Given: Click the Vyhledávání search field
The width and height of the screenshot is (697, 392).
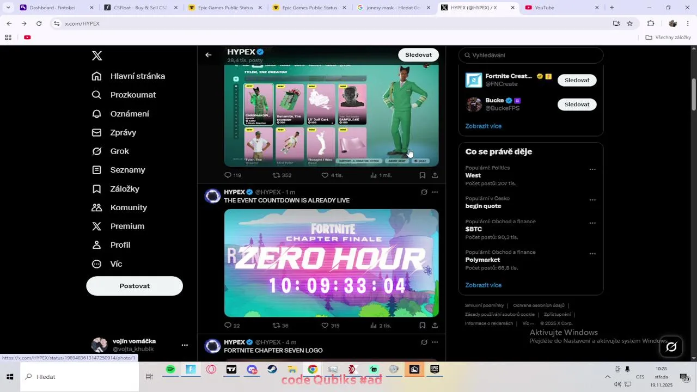Looking at the screenshot, I should tap(531, 55).
